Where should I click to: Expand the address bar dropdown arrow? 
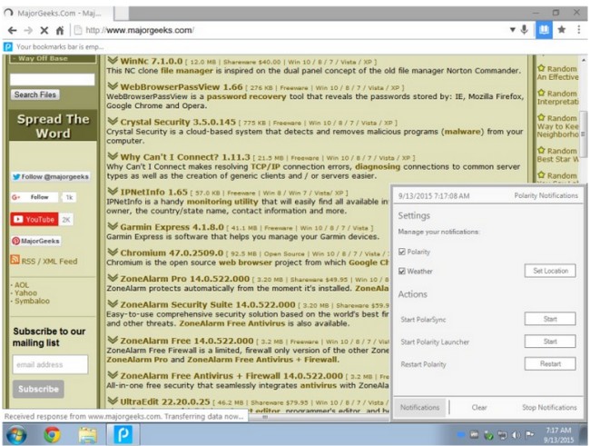click(513, 30)
